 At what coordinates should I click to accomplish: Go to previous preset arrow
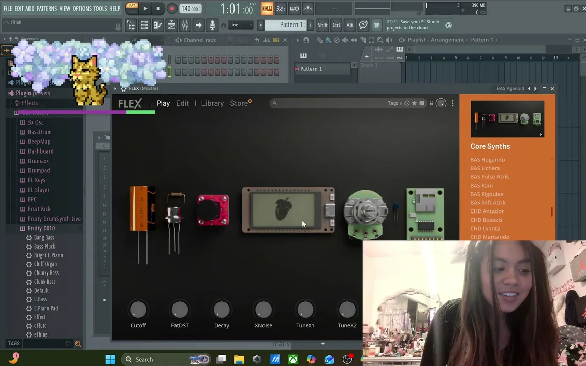pyautogui.click(x=529, y=88)
